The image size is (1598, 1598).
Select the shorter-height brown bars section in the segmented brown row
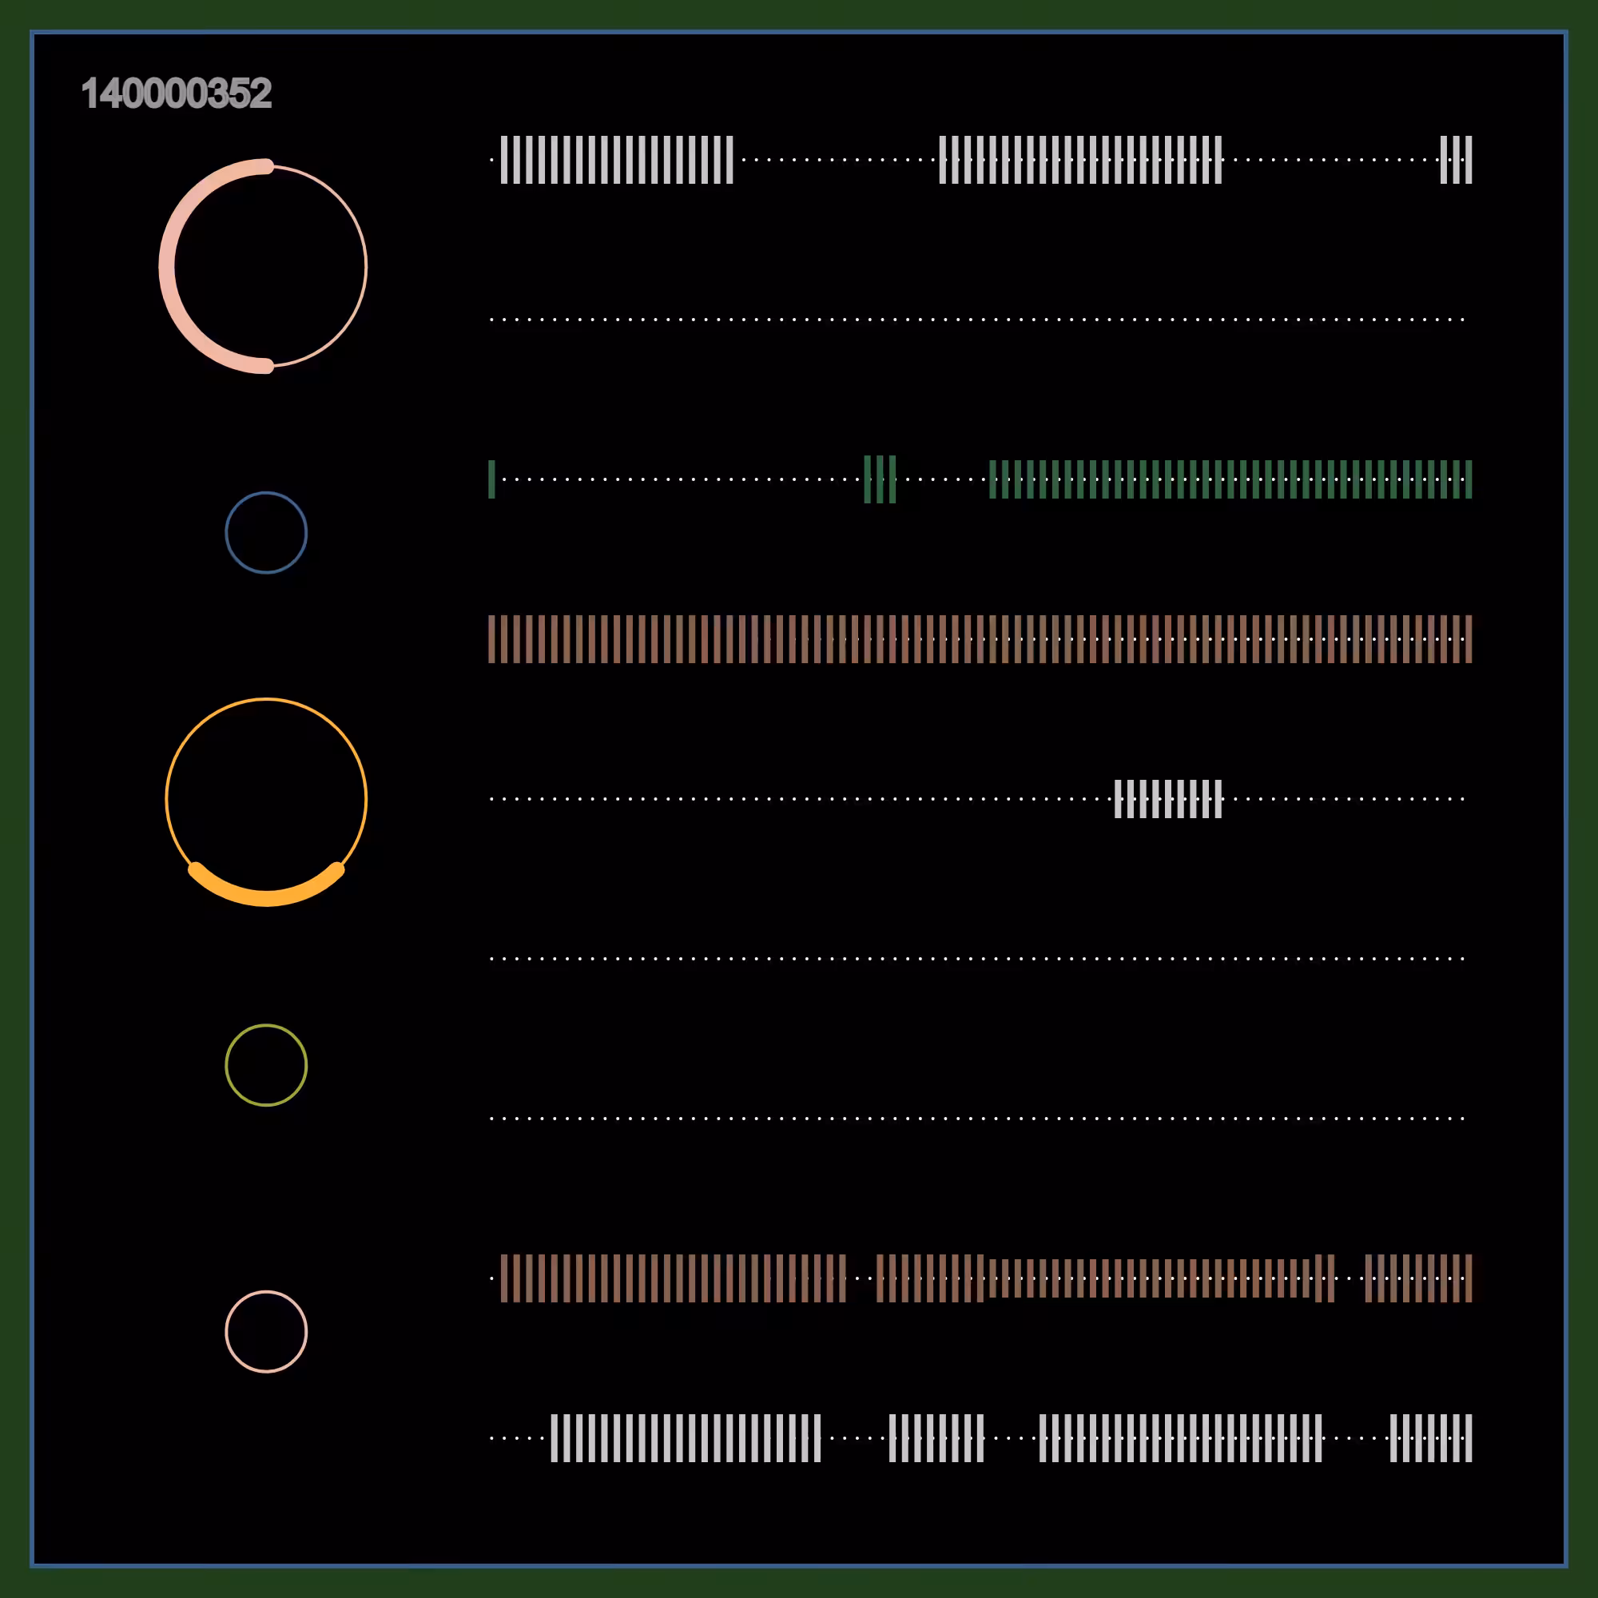[x=1150, y=1278]
